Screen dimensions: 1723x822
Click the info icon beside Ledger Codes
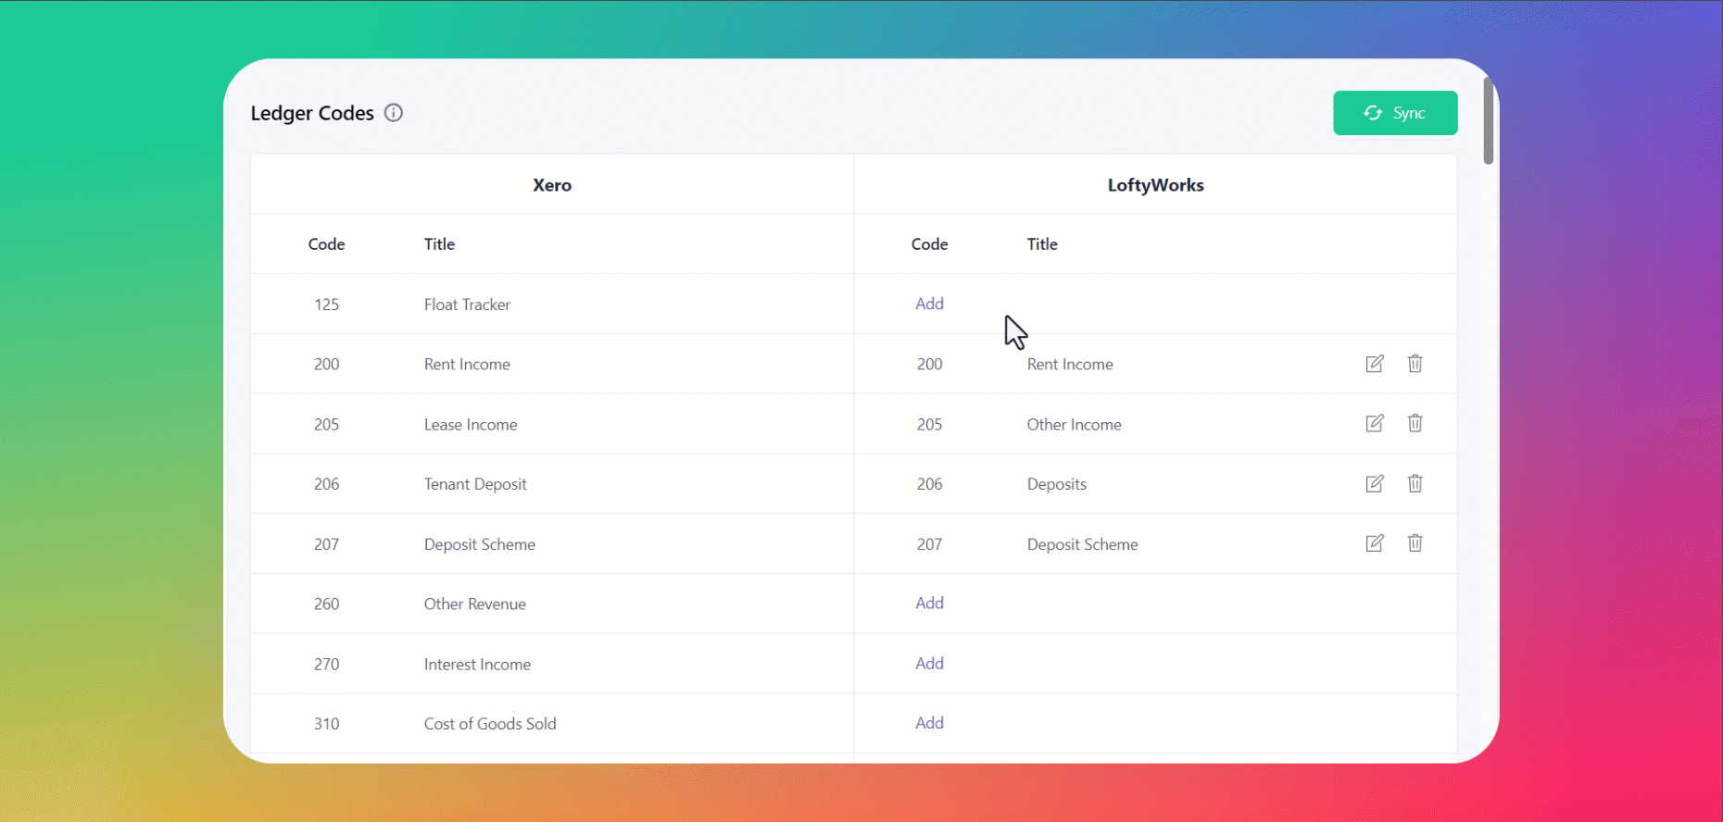pyautogui.click(x=394, y=113)
